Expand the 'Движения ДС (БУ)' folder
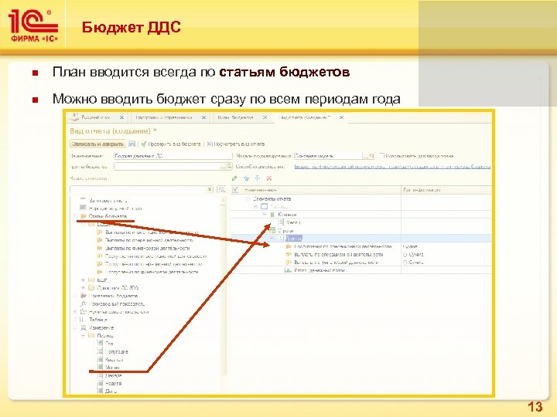The width and height of the screenshot is (557, 417). [x=83, y=288]
